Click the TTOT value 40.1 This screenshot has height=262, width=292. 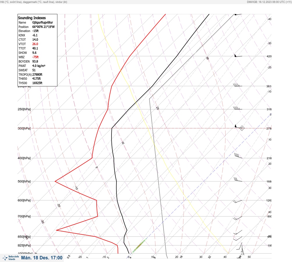pos(35,48)
